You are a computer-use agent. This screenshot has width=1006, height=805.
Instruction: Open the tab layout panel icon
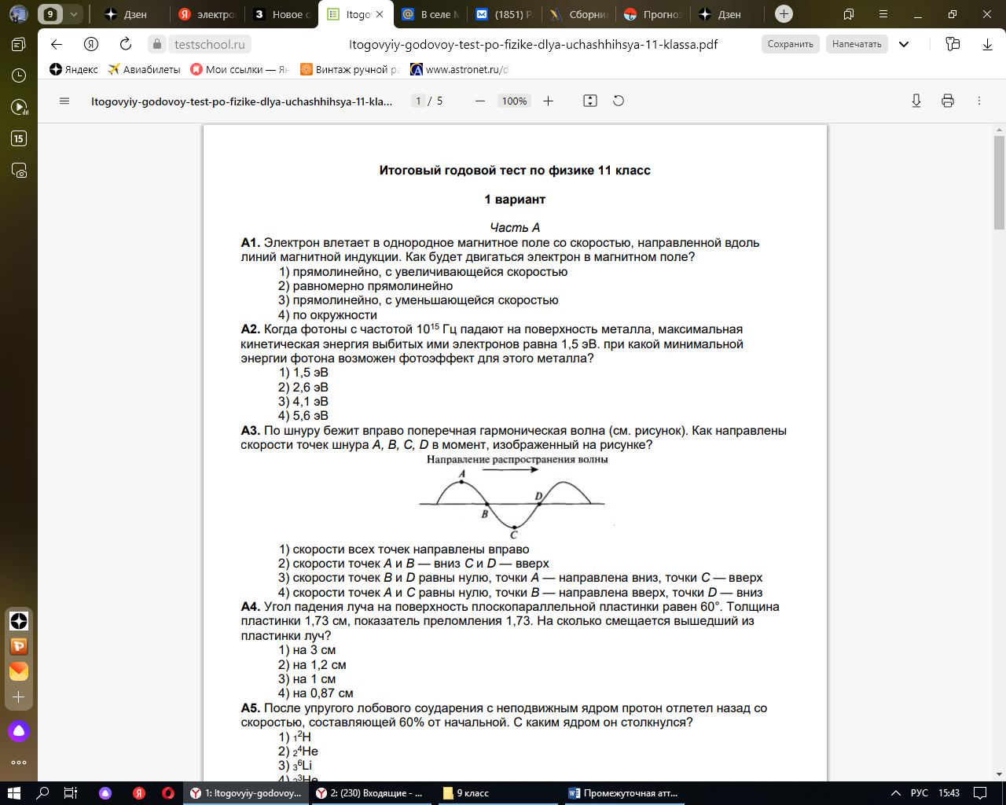click(x=849, y=14)
